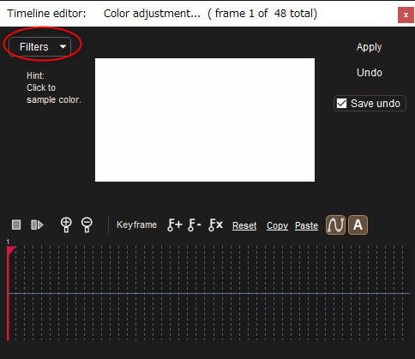Zoom out the timeline
The image size is (415, 359).
[x=87, y=225]
